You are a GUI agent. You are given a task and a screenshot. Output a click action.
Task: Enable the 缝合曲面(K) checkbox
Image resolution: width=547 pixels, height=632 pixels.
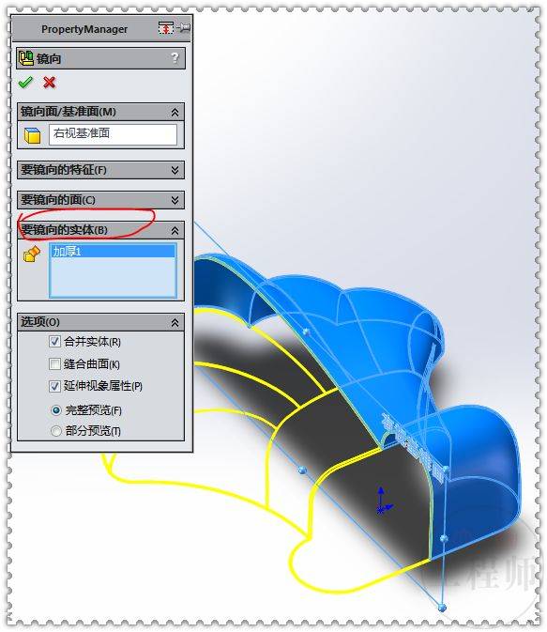click(x=54, y=364)
